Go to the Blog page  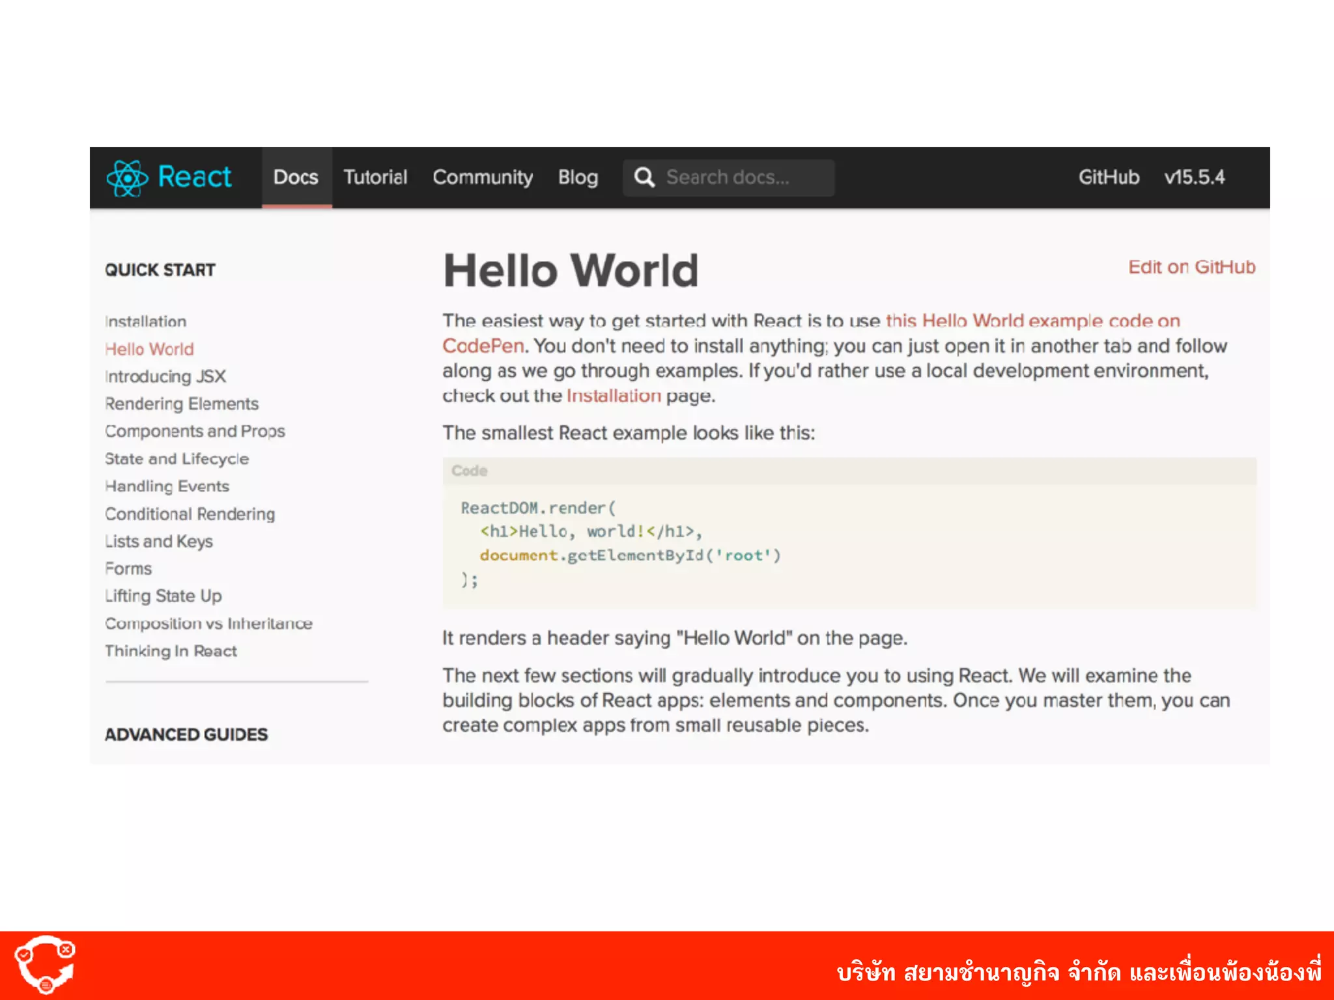[578, 177]
